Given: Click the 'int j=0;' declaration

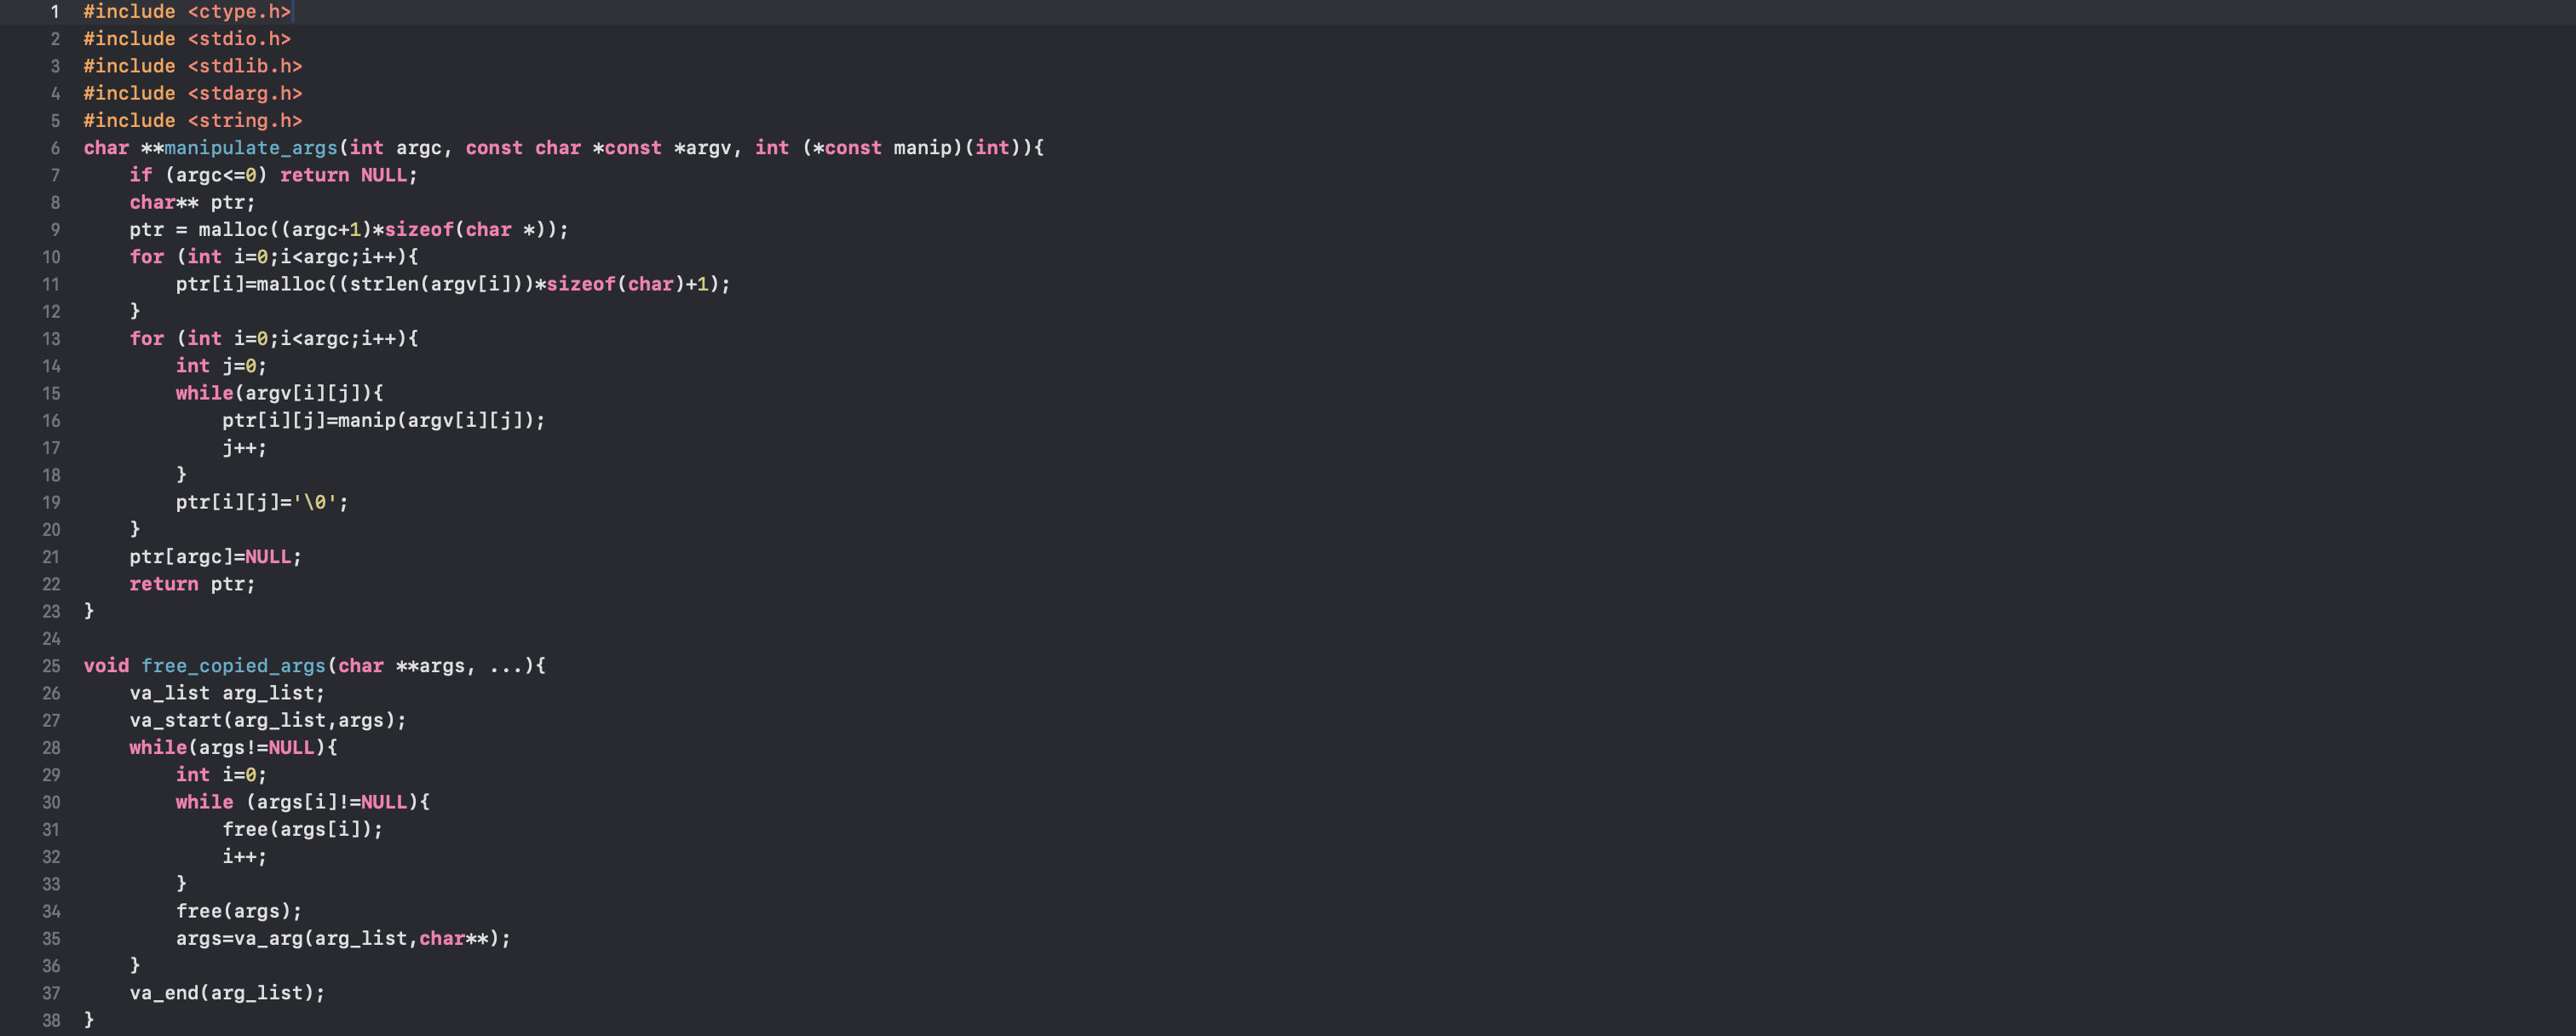Looking at the screenshot, I should (221, 366).
